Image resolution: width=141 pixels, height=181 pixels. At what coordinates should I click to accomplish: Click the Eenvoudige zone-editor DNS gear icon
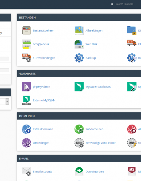click(79, 143)
